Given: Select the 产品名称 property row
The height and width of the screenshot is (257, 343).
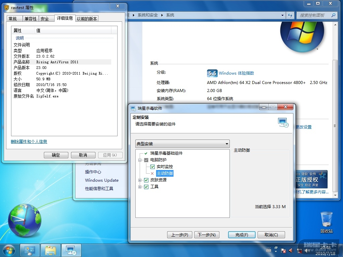Looking at the screenshot, I should point(62,62).
